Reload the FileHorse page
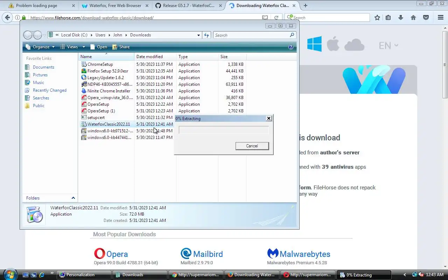This screenshot has height=280, width=448. (276, 17)
